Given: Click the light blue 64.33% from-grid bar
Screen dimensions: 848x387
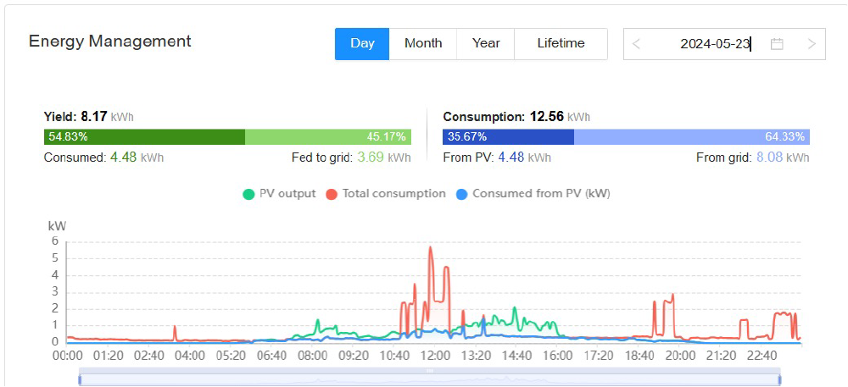Looking at the screenshot, I should point(692,136).
